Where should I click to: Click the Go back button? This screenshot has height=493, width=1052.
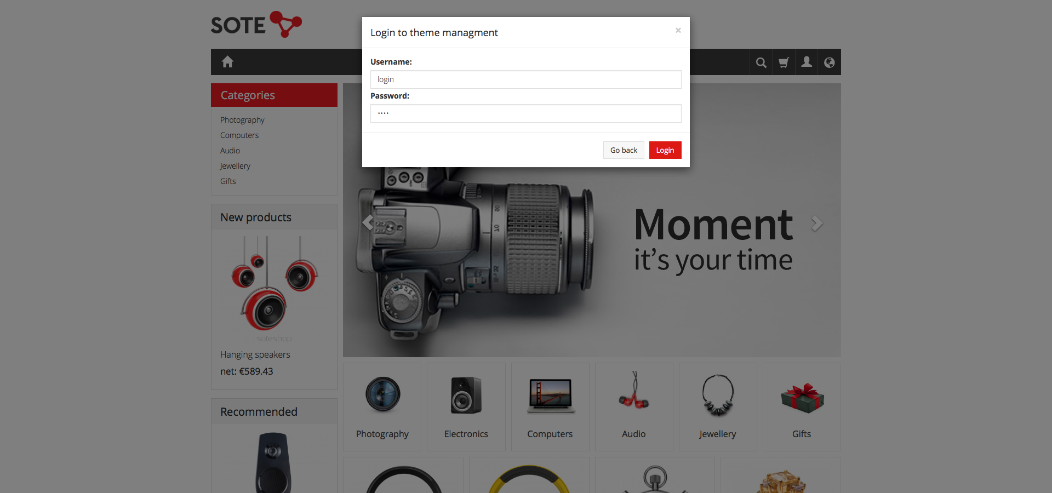624,150
